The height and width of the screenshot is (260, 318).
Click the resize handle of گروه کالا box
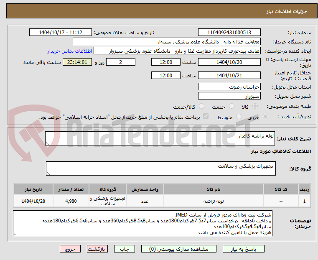(48, 173)
